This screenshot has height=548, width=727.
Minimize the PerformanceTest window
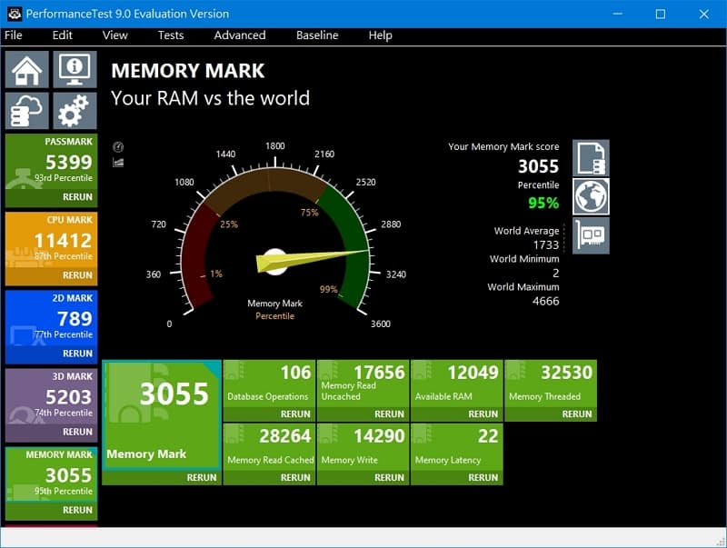pos(618,14)
